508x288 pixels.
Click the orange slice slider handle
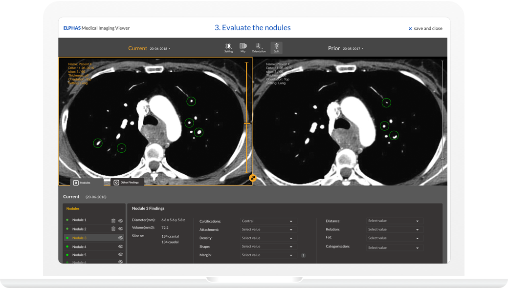click(247, 123)
